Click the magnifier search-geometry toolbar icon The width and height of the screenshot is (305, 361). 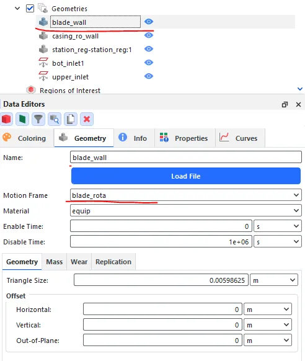click(55, 119)
